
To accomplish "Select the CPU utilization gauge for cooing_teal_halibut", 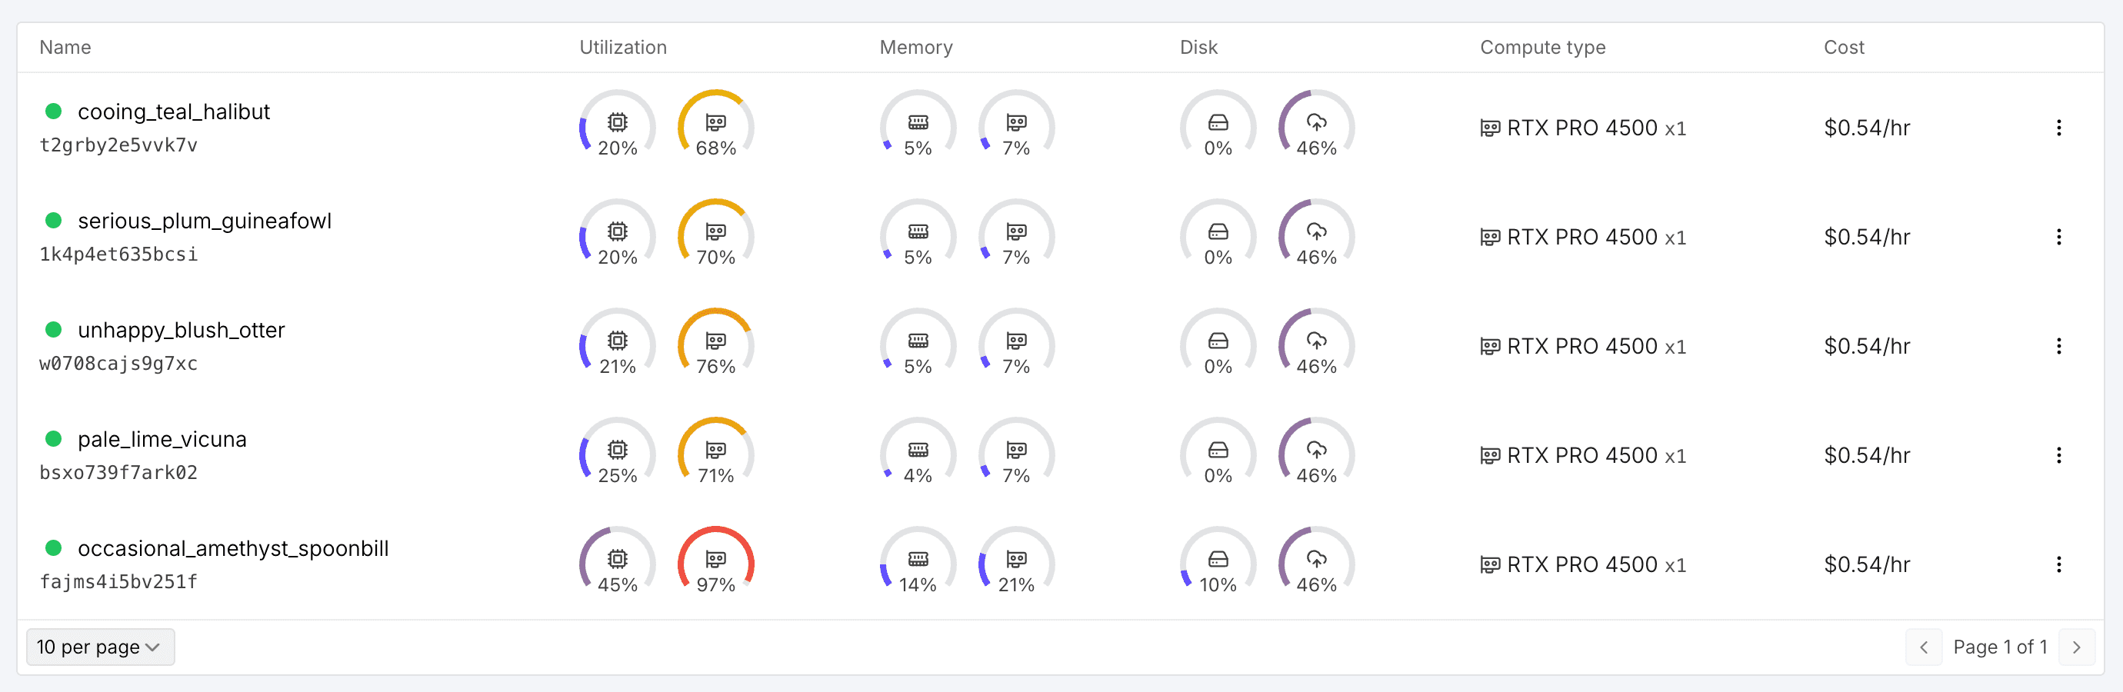I will point(616,126).
